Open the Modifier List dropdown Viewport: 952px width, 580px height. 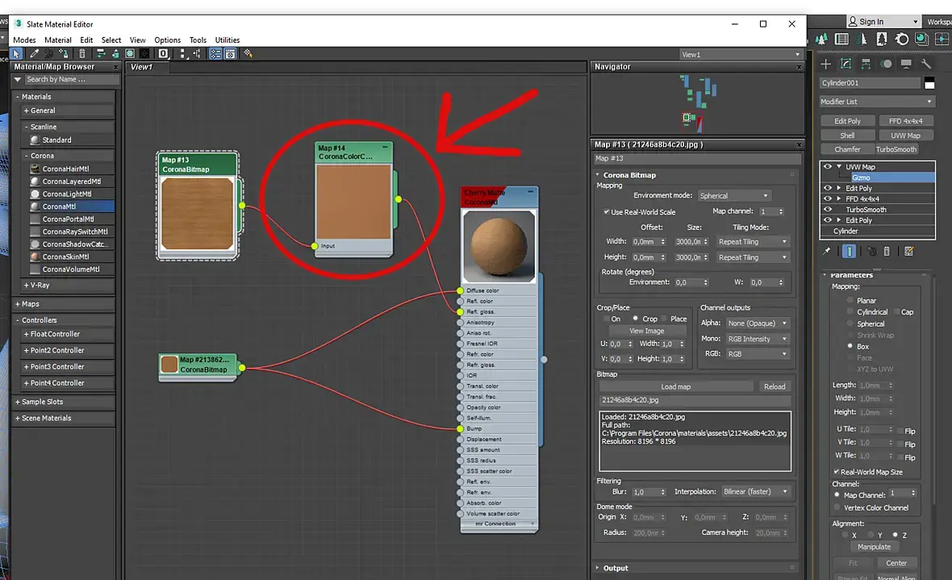coord(876,102)
